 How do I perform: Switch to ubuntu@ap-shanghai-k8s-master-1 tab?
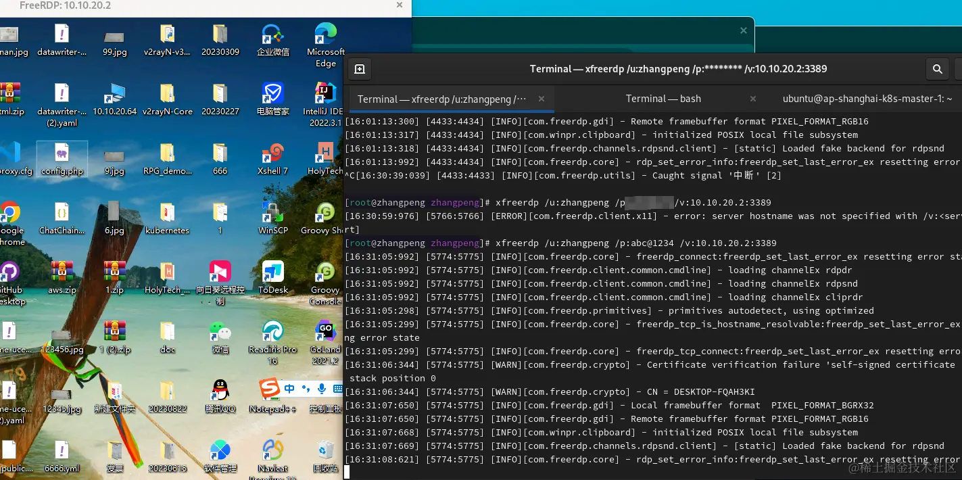tap(867, 99)
